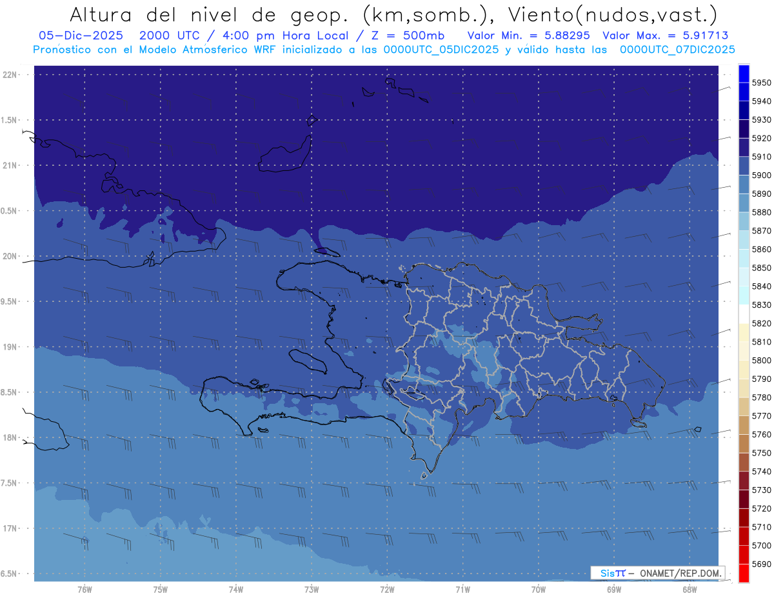Click legend value '5880'
The width and height of the screenshot is (774, 598).
pyautogui.click(x=762, y=212)
